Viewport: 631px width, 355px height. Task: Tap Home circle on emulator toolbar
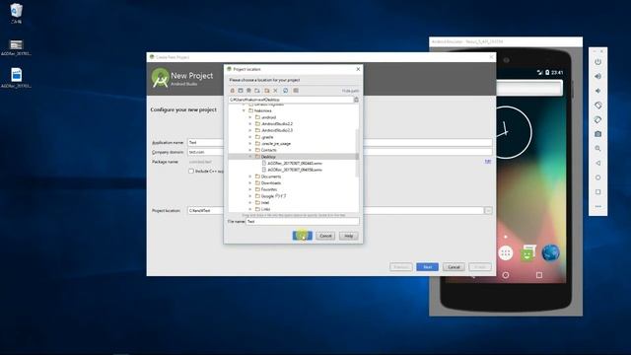pos(598,177)
